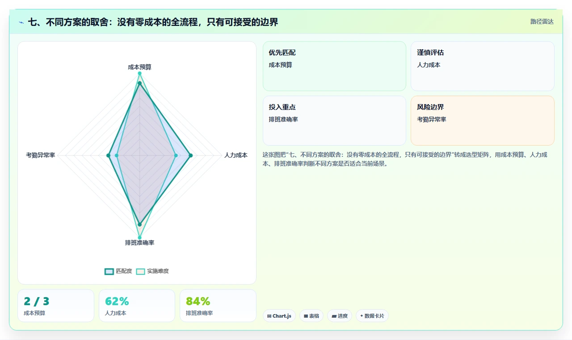Click the 成本预算 radar axis label

coord(139,67)
